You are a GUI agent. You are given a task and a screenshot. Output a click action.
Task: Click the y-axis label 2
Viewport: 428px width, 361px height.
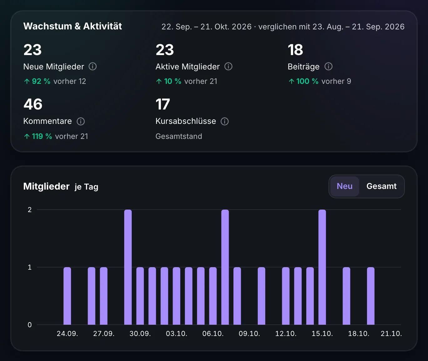(30, 210)
